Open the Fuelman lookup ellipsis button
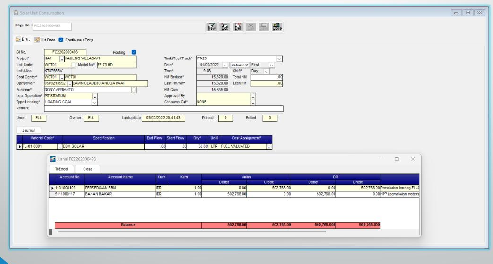The image size is (493, 264). 134,90
